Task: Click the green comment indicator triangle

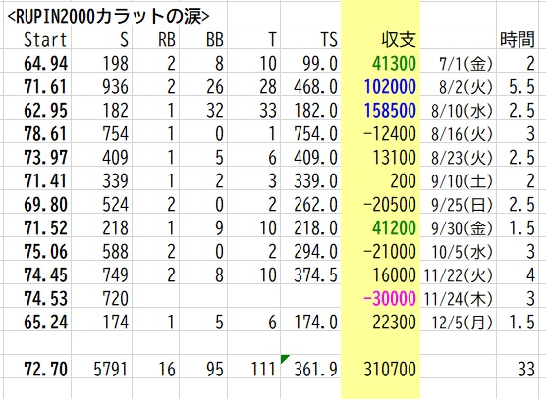Action: click(284, 359)
